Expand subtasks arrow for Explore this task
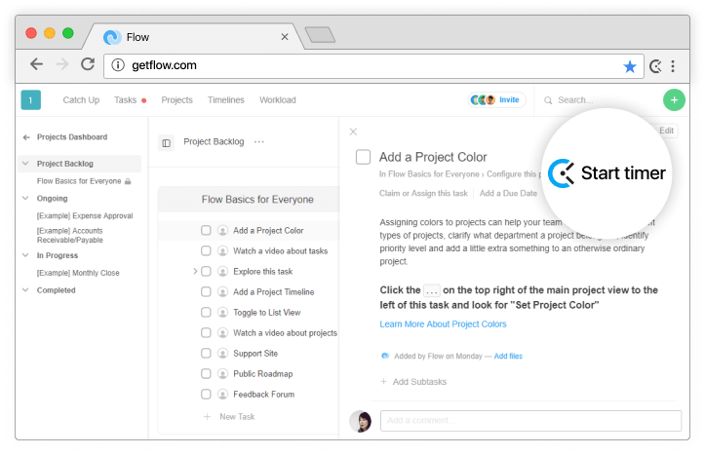Screen dimensions: 705x455 click(195, 271)
